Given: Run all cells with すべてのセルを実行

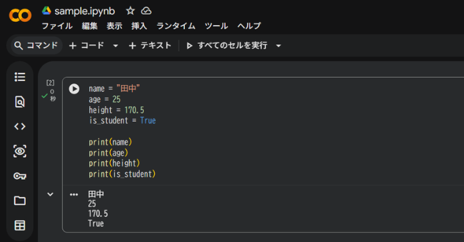Looking at the screenshot, I should coord(227,46).
